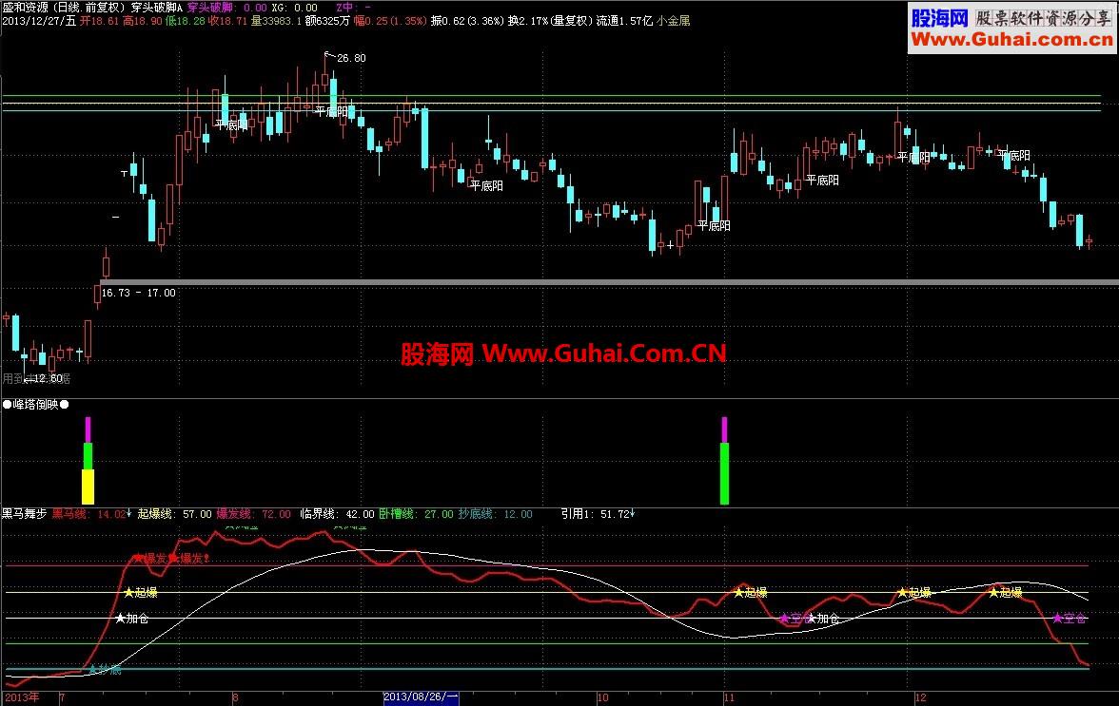Click the peak price label 26.80
The width and height of the screenshot is (1119, 706).
pos(351,58)
